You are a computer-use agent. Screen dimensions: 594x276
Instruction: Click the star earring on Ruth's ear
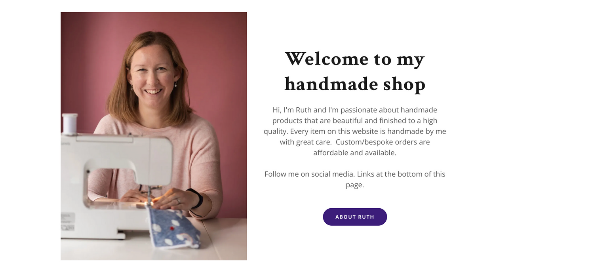coord(175,84)
